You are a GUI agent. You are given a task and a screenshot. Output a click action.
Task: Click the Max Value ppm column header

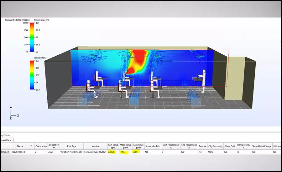(138, 146)
